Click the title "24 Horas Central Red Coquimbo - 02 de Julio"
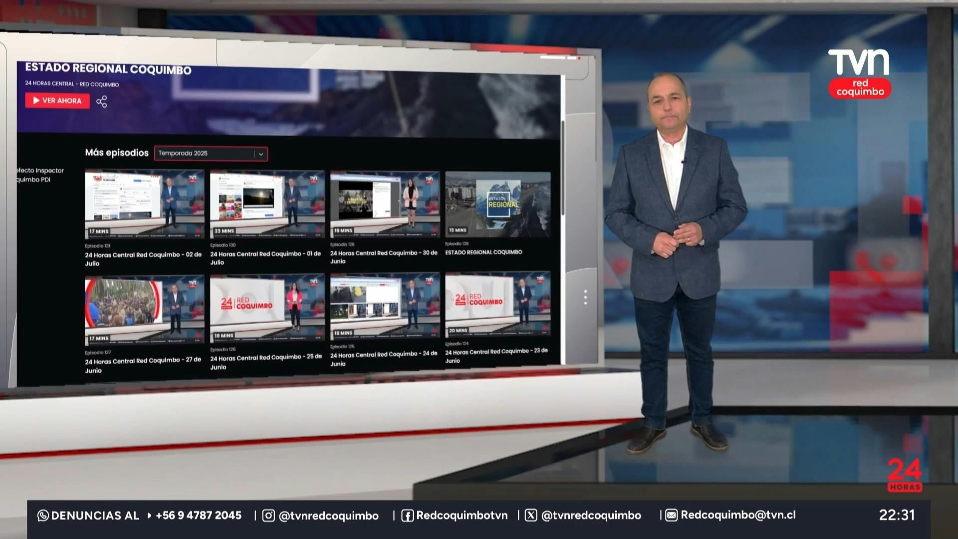The height and width of the screenshot is (539, 958). 143,259
